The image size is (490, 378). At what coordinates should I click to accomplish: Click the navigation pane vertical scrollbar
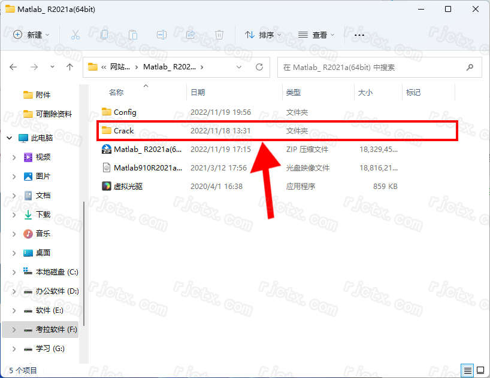coord(84,263)
